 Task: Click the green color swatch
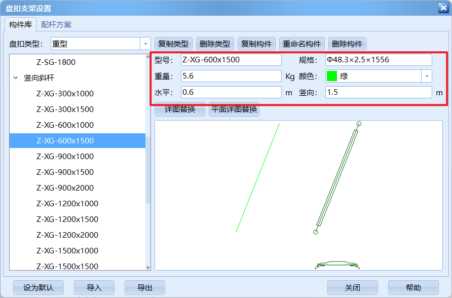(332, 76)
